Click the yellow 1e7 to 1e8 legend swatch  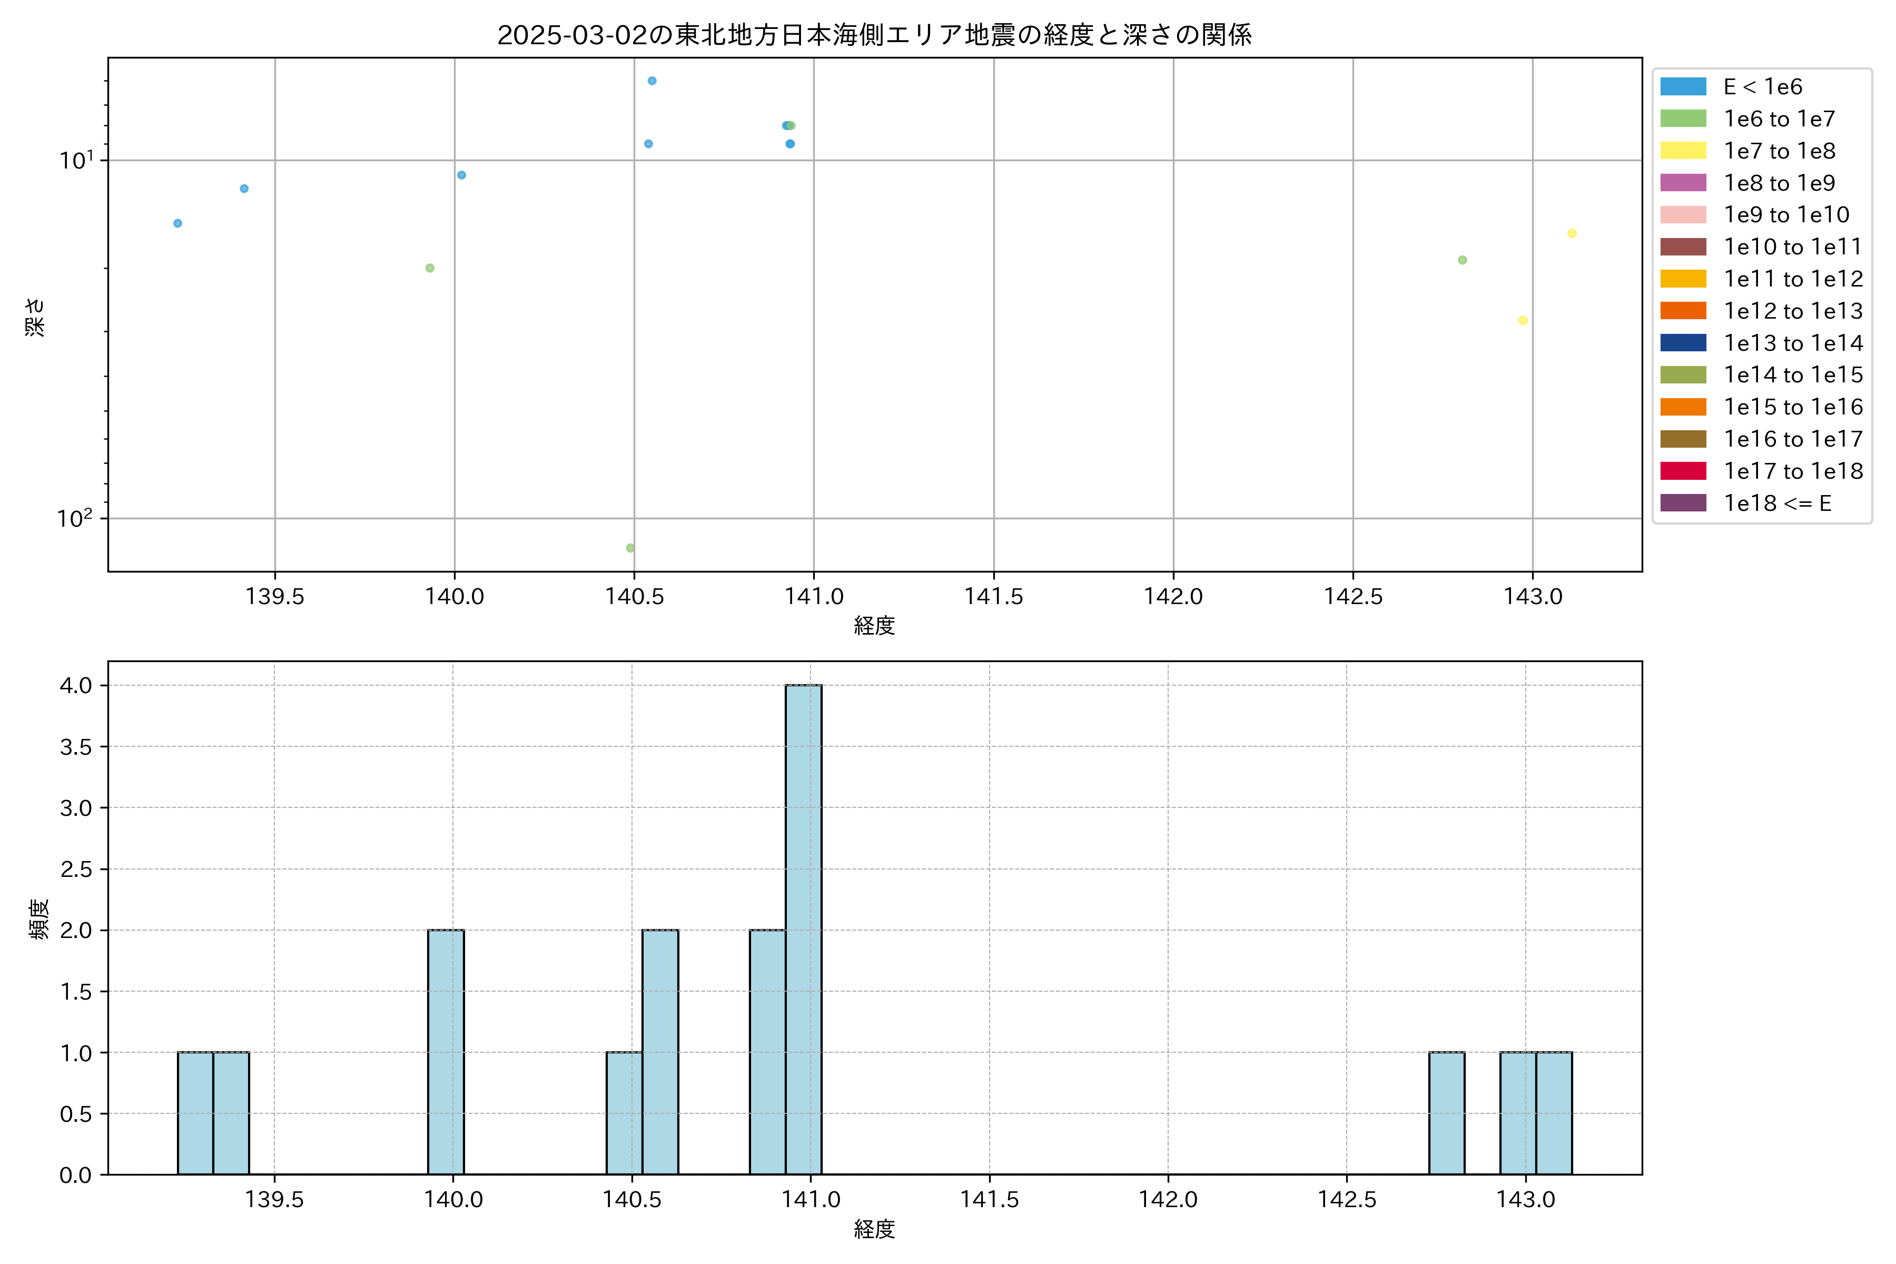click(x=1682, y=151)
